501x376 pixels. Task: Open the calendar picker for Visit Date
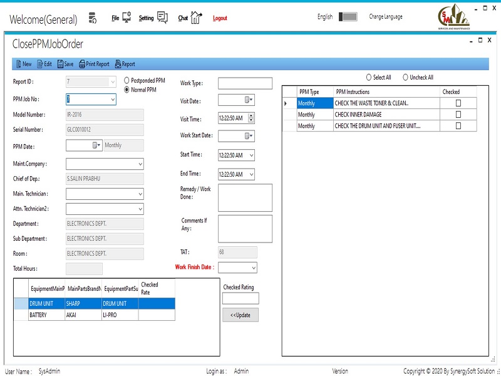[248, 100]
